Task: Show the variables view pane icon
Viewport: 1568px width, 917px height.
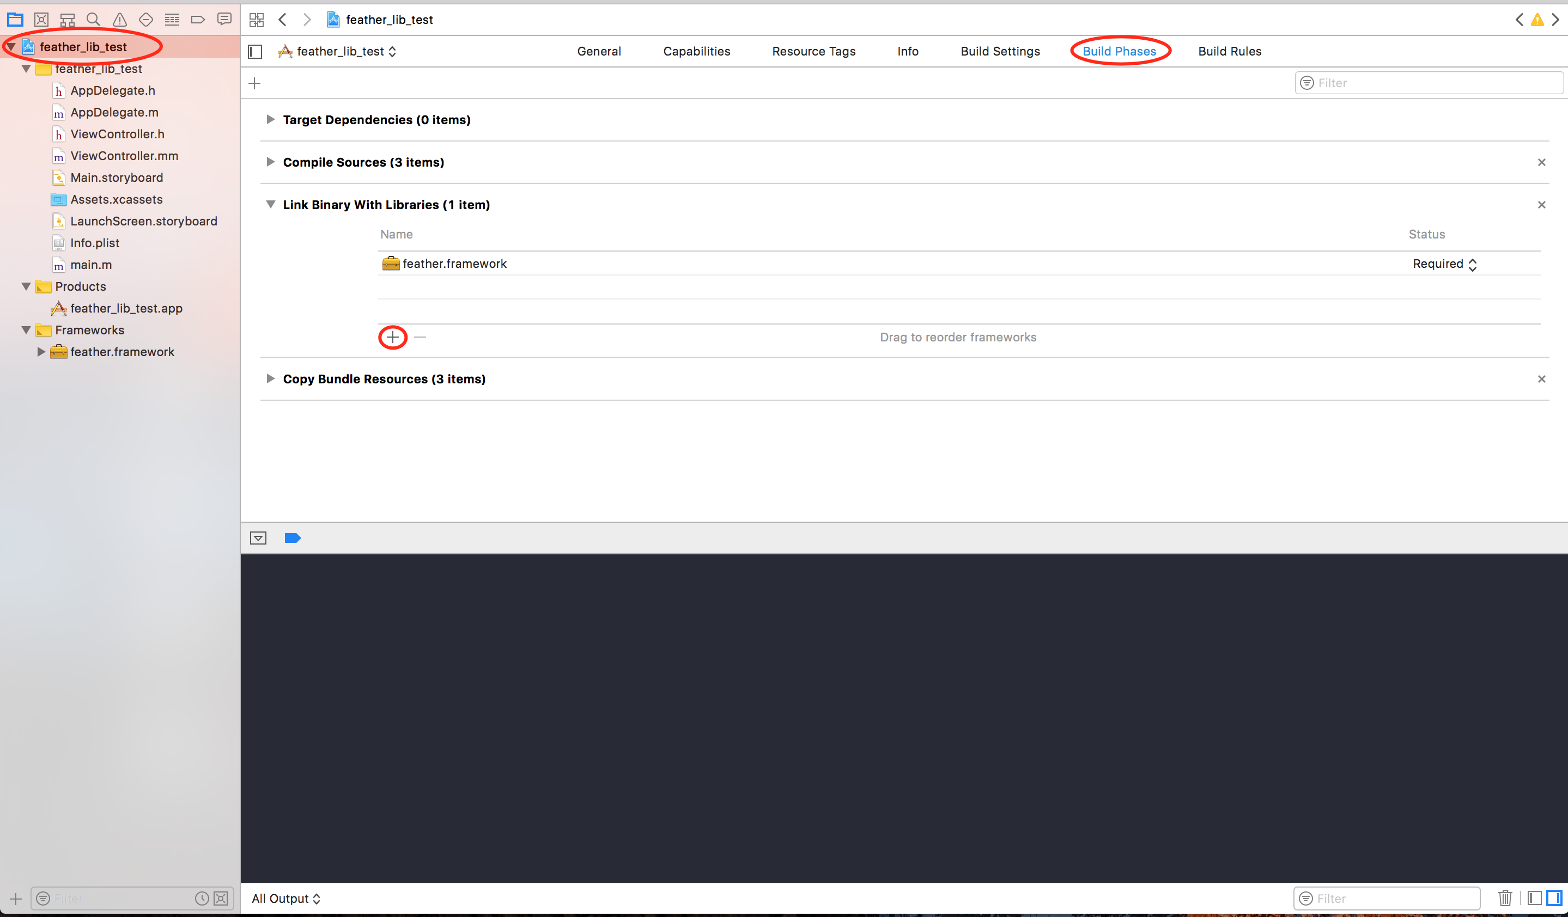Action: tap(1534, 898)
